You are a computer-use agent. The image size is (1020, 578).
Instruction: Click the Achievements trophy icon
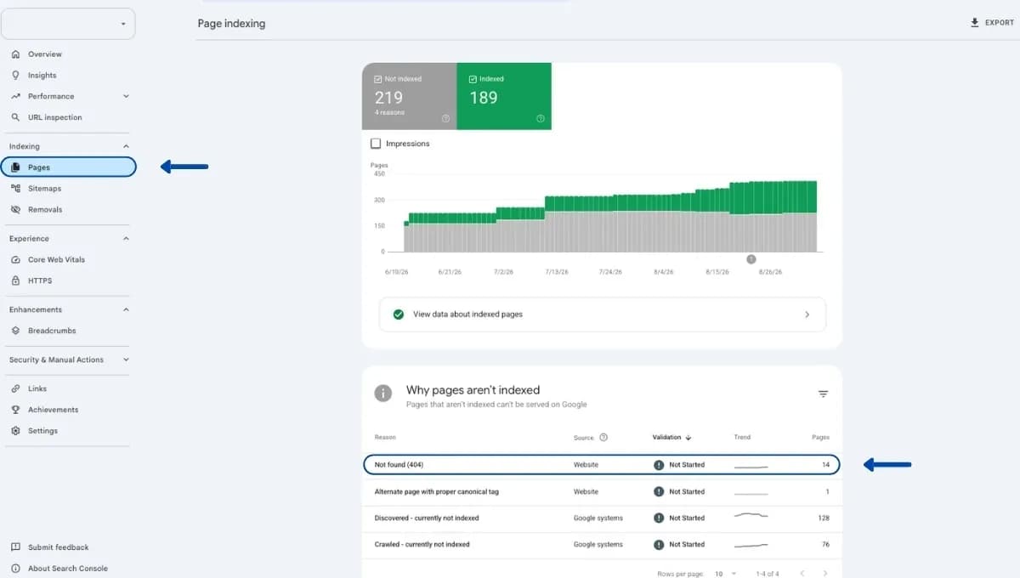click(15, 410)
